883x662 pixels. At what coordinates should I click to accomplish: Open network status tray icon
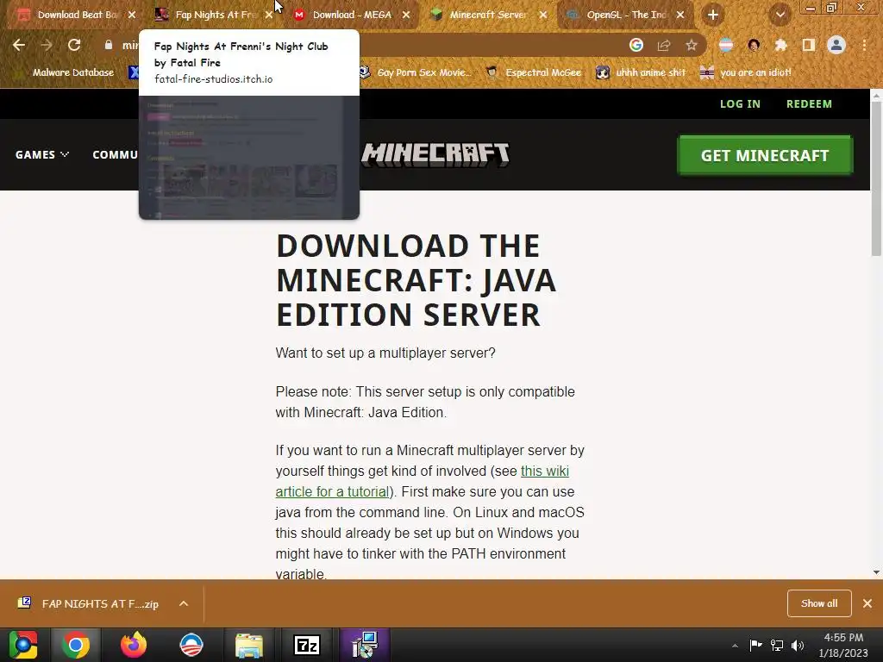(777, 645)
